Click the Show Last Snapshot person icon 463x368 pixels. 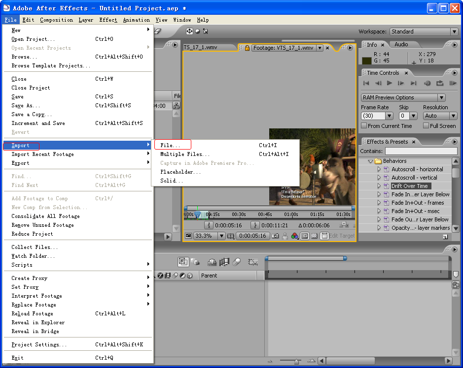pyautogui.click(x=285, y=236)
